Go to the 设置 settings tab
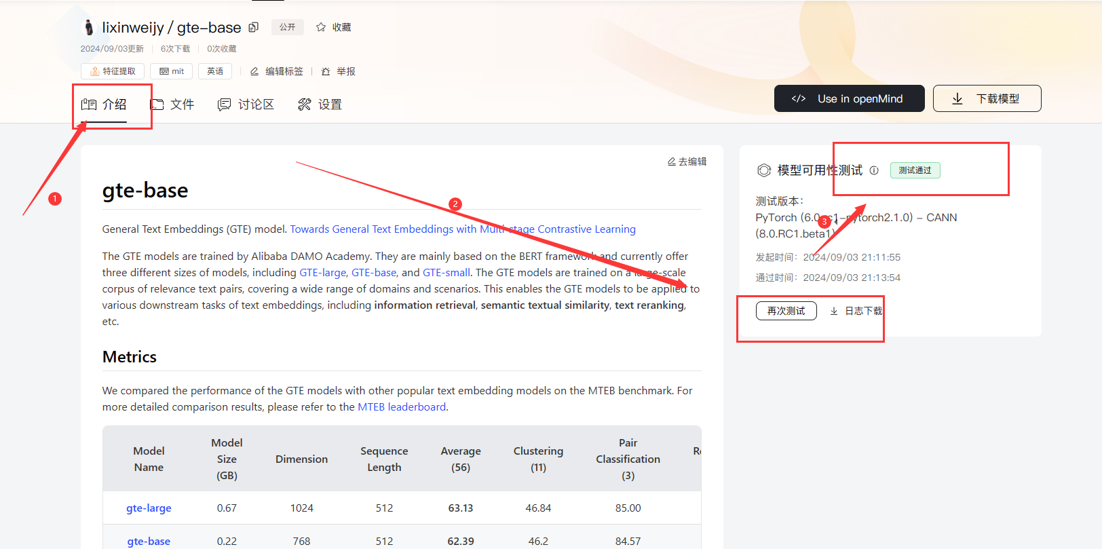This screenshot has height=549, width=1102. (x=320, y=105)
